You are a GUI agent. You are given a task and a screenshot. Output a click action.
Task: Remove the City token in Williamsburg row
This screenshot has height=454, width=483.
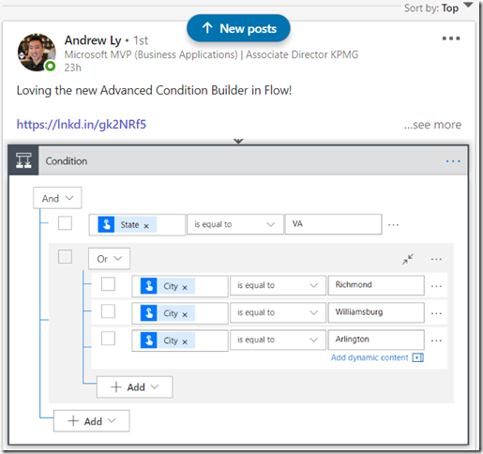tap(185, 314)
